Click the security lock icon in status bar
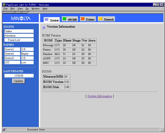165x133 pixels. coord(4,129)
